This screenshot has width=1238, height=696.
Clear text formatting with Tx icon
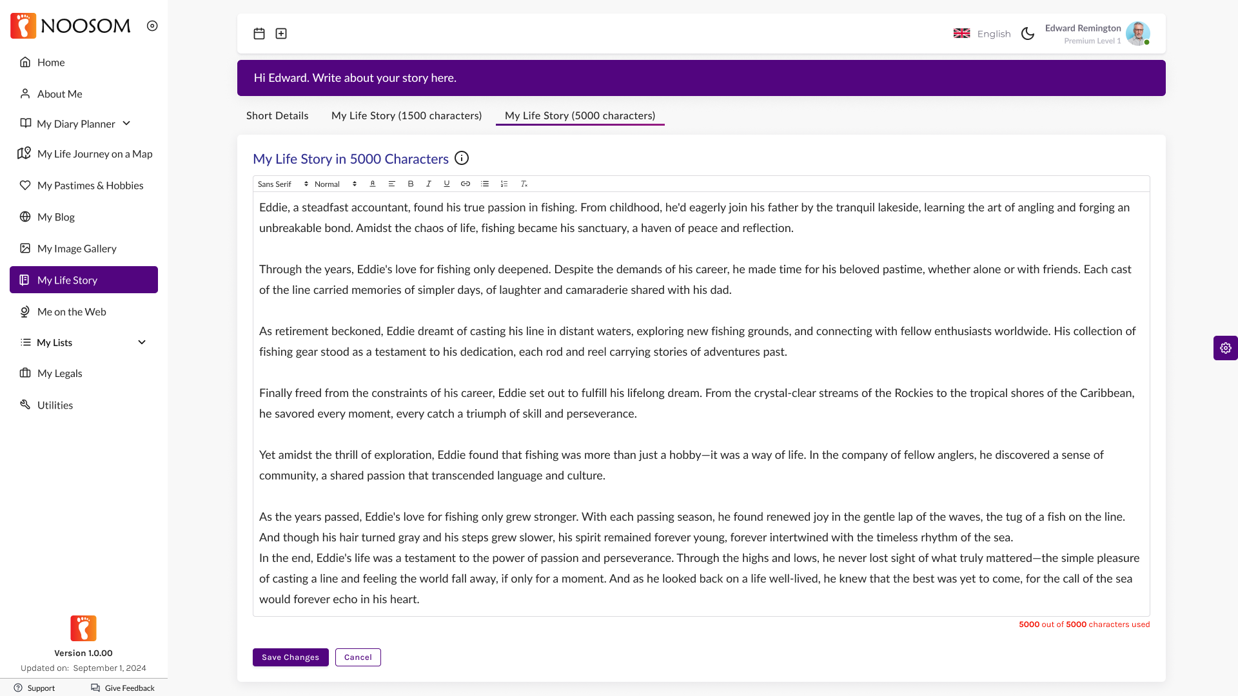524,184
